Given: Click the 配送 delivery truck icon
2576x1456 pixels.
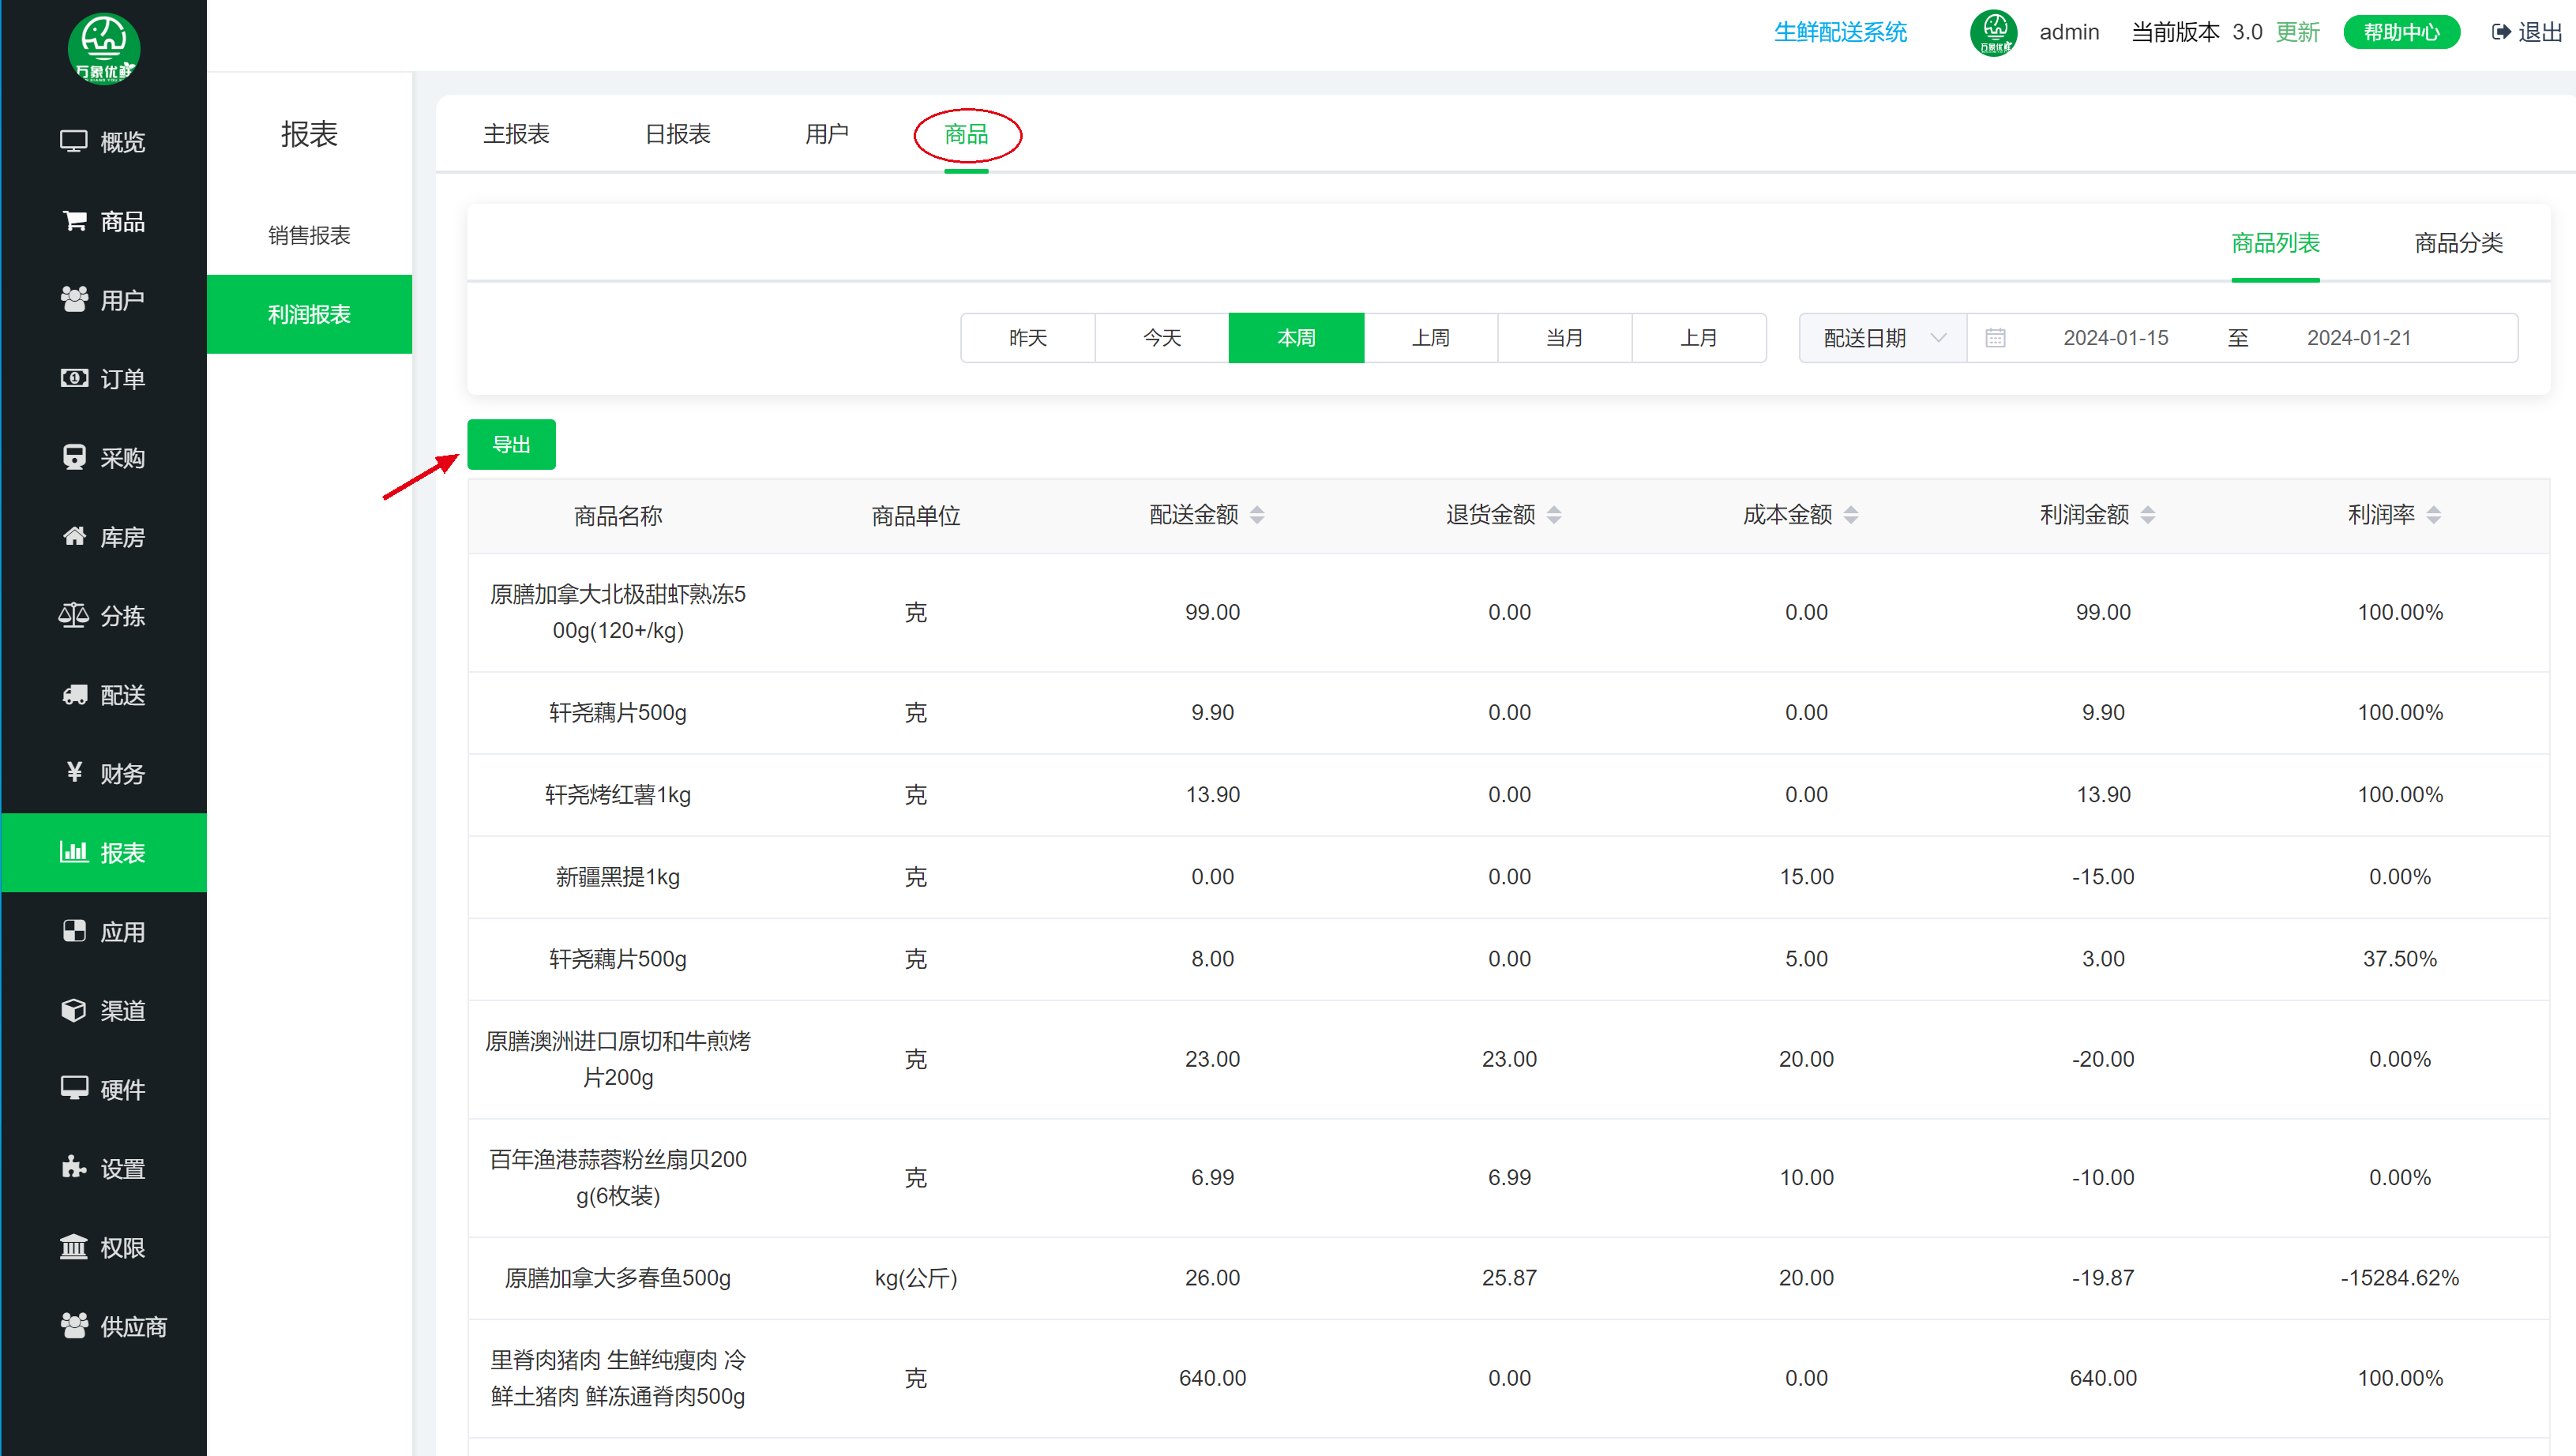Looking at the screenshot, I should 74,694.
